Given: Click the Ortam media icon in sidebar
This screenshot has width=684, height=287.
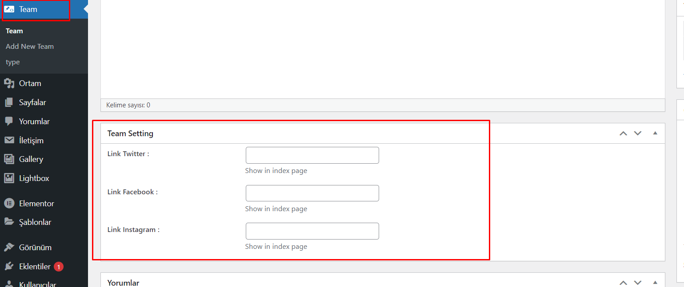Looking at the screenshot, I should pyautogui.click(x=9, y=83).
